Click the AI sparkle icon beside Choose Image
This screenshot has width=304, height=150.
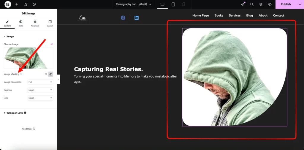52,44
